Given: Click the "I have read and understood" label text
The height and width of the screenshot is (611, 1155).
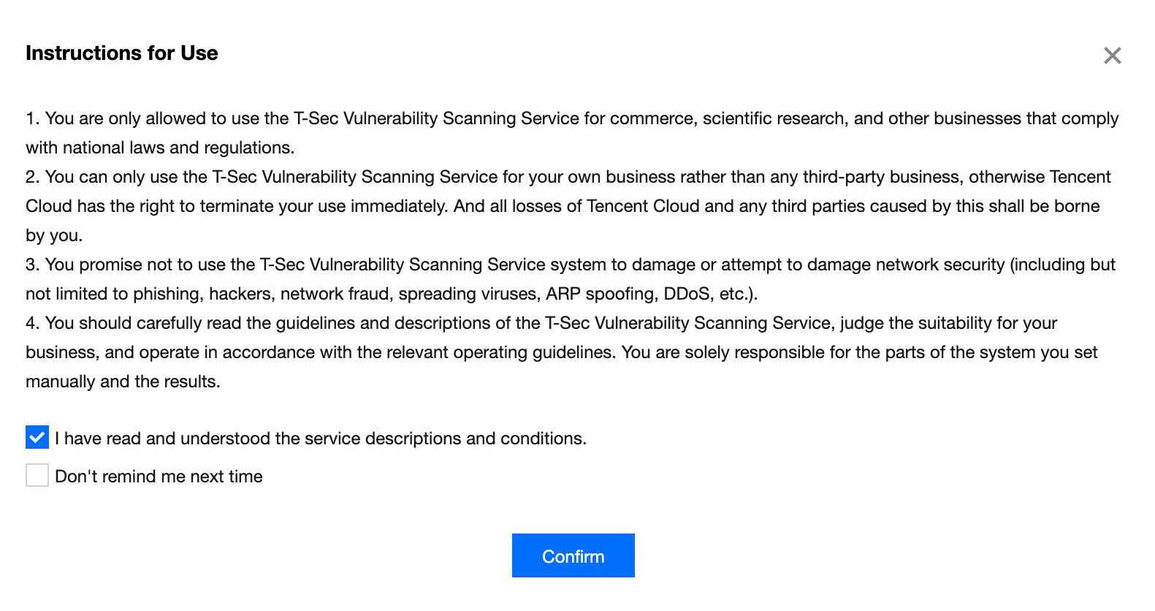Looking at the screenshot, I should [x=321, y=439].
